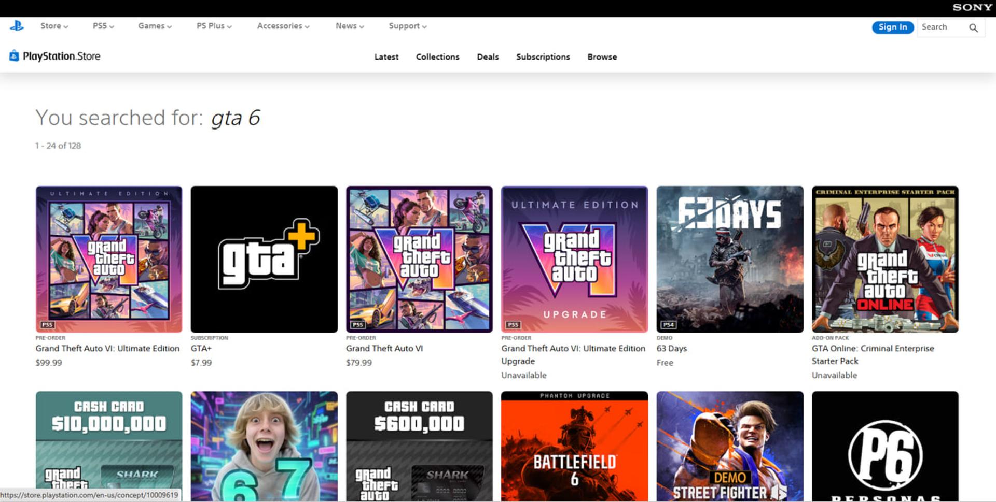This screenshot has width=996, height=502.
Task: Click the Grand Theft Auto VI: Ultimate Edition title
Action: (107, 349)
